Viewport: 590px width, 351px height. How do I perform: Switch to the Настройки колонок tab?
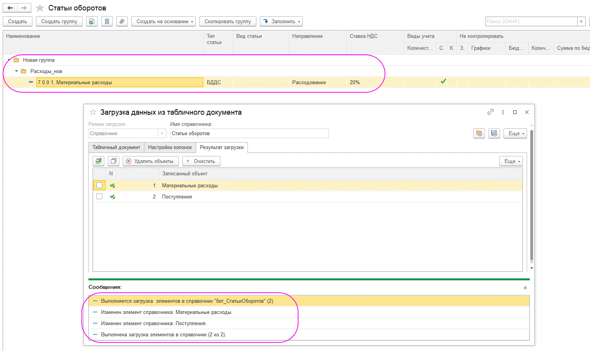coord(170,148)
